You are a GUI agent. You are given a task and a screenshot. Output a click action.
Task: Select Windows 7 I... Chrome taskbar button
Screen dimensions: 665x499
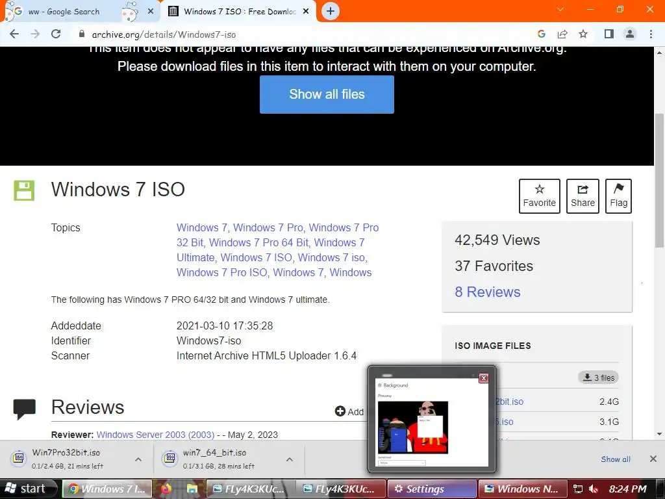[107, 489]
